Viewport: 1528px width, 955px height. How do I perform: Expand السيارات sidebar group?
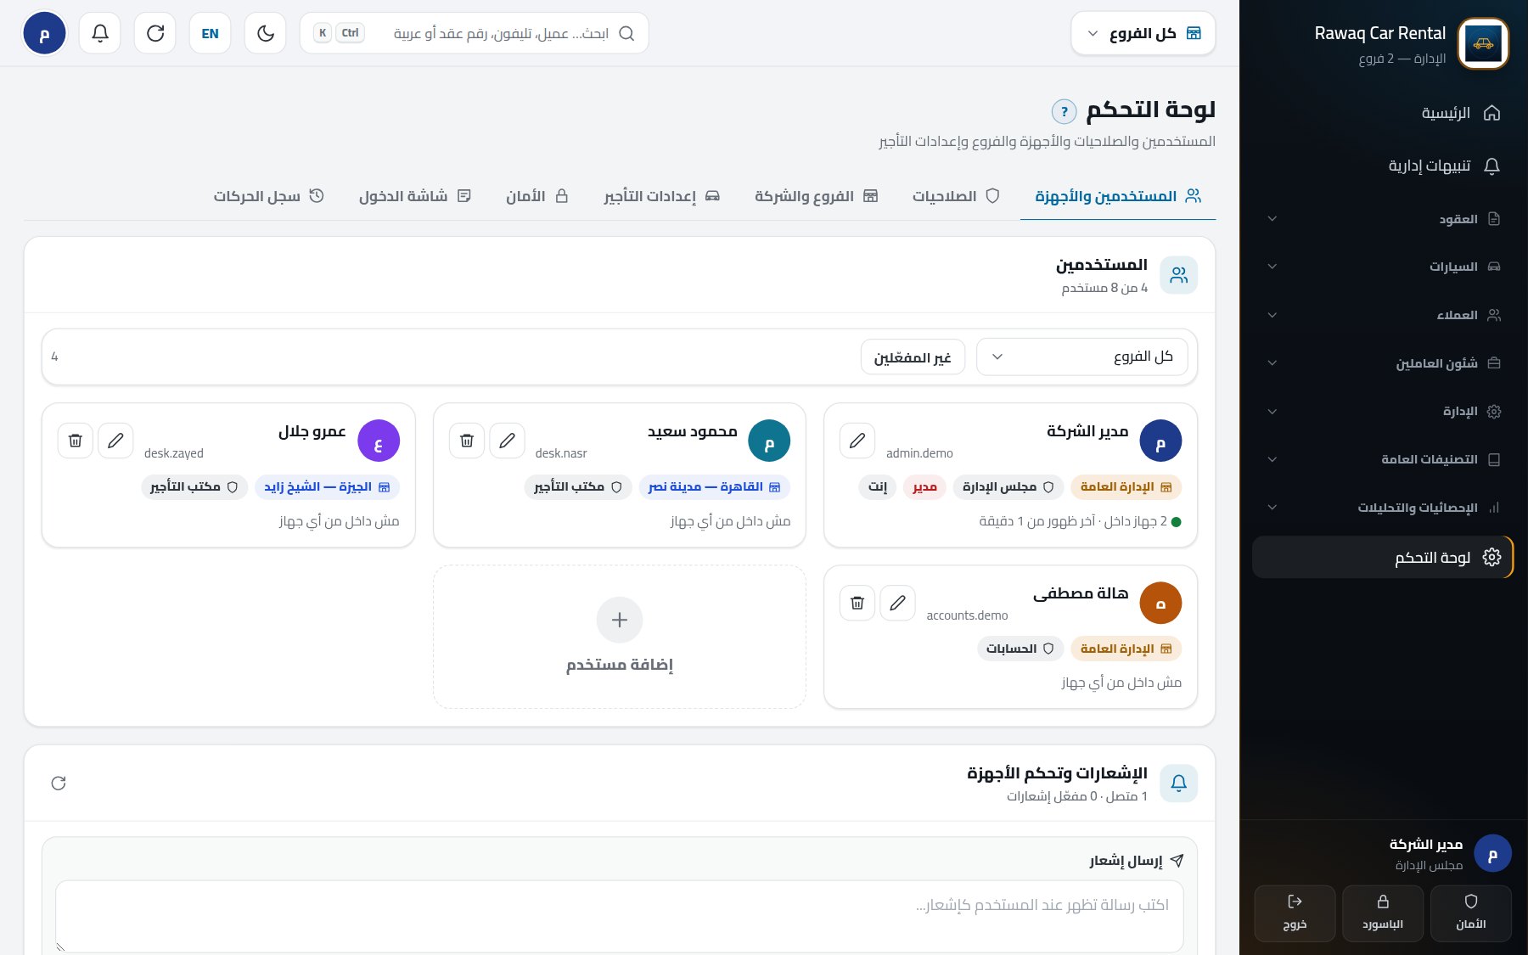[1384, 267]
